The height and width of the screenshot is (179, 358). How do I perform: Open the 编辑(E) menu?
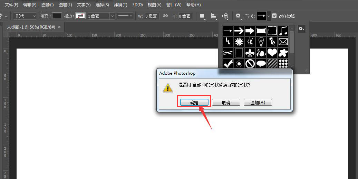tap(30, 4)
